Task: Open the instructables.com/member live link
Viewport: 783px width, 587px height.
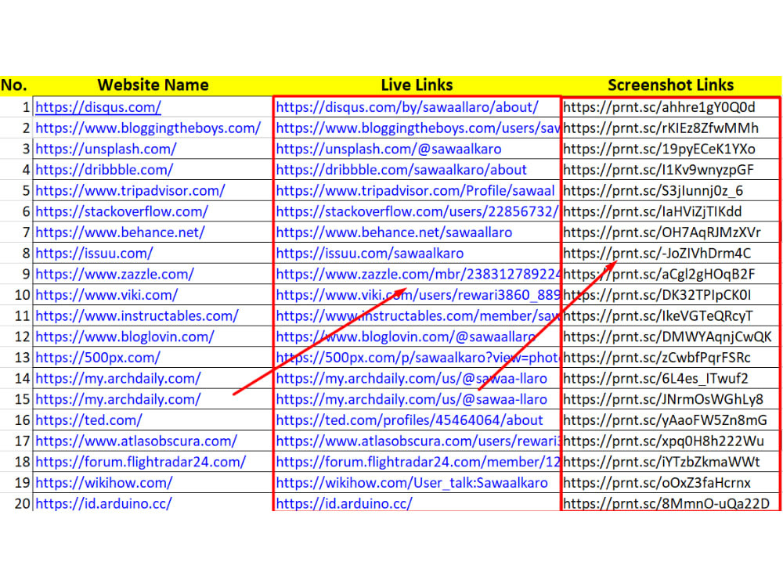Action: tap(417, 316)
